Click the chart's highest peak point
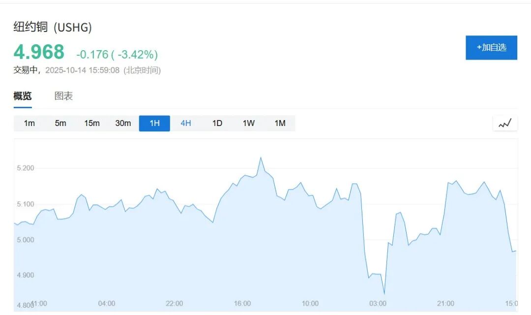The height and width of the screenshot is (315, 531). (261, 157)
